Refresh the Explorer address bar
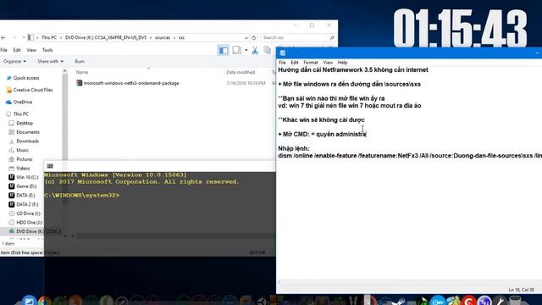The height and width of the screenshot is (305, 542). click(x=254, y=37)
